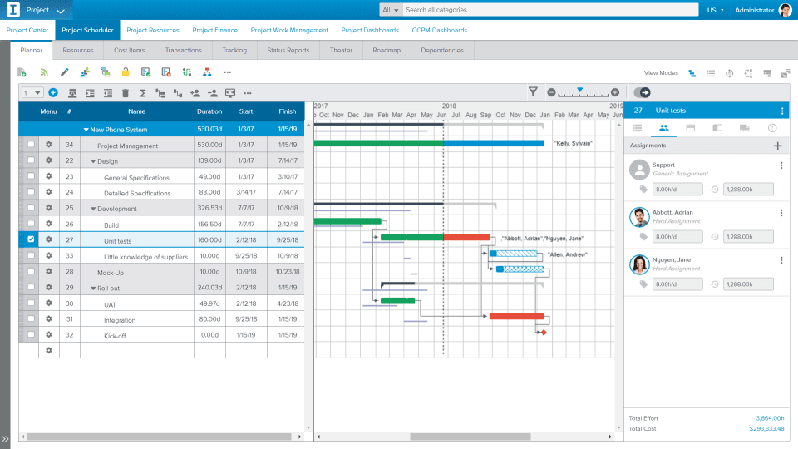The image size is (798, 449).
Task: Open the Project Finance menu
Action: point(214,30)
